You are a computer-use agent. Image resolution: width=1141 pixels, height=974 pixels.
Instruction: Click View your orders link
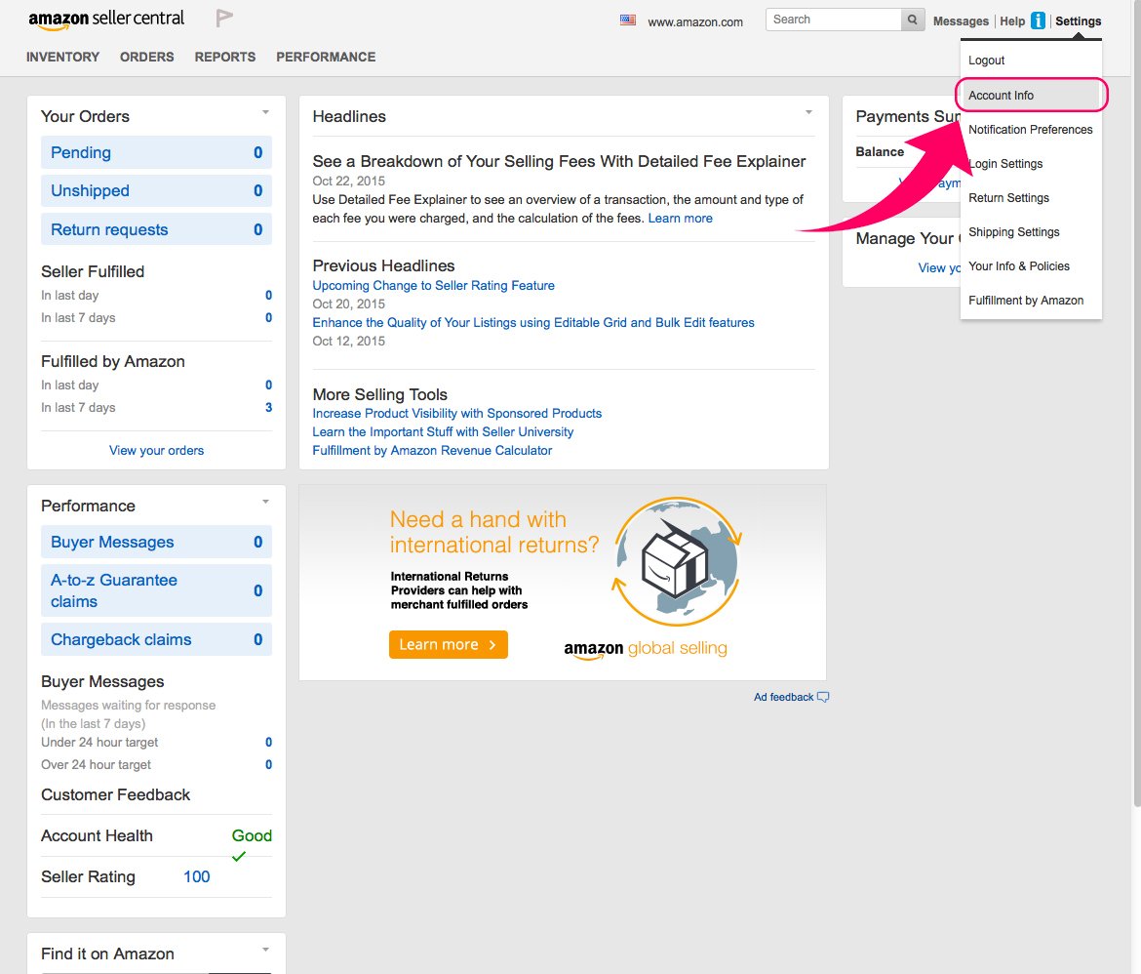click(x=156, y=450)
